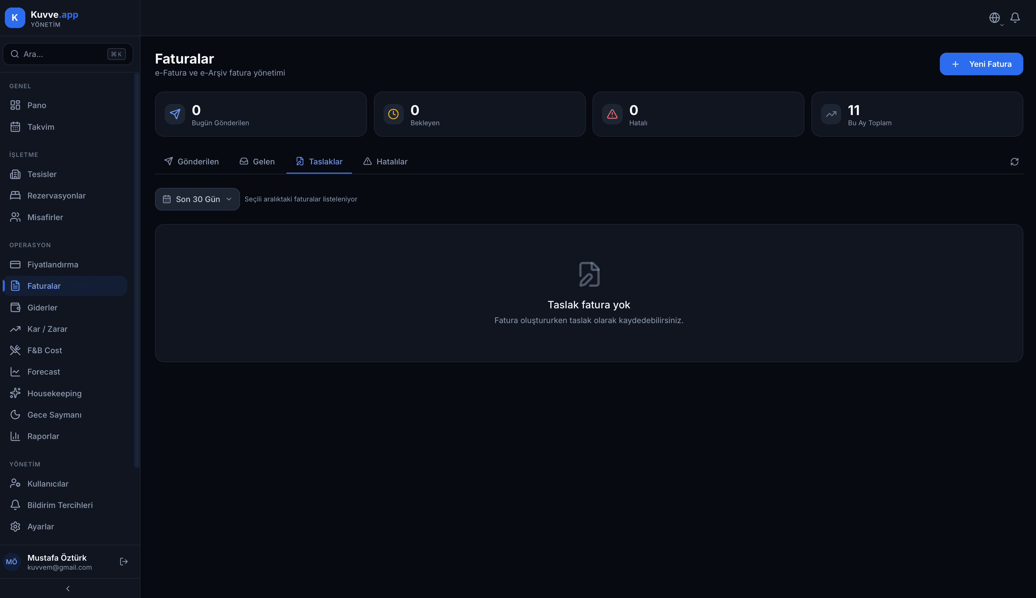Switch to the Gelen tab
1036x598 pixels.
(x=257, y=161)
